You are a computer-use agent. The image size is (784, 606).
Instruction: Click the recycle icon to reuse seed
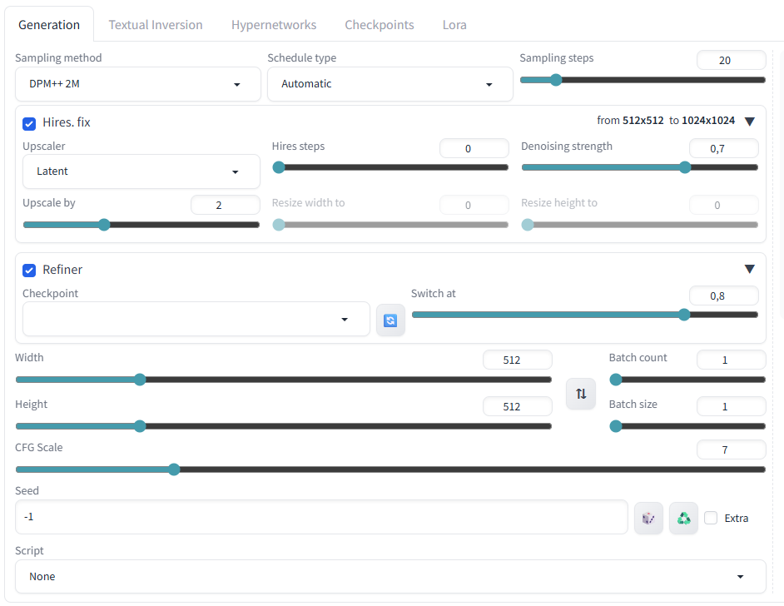(683, 518)
